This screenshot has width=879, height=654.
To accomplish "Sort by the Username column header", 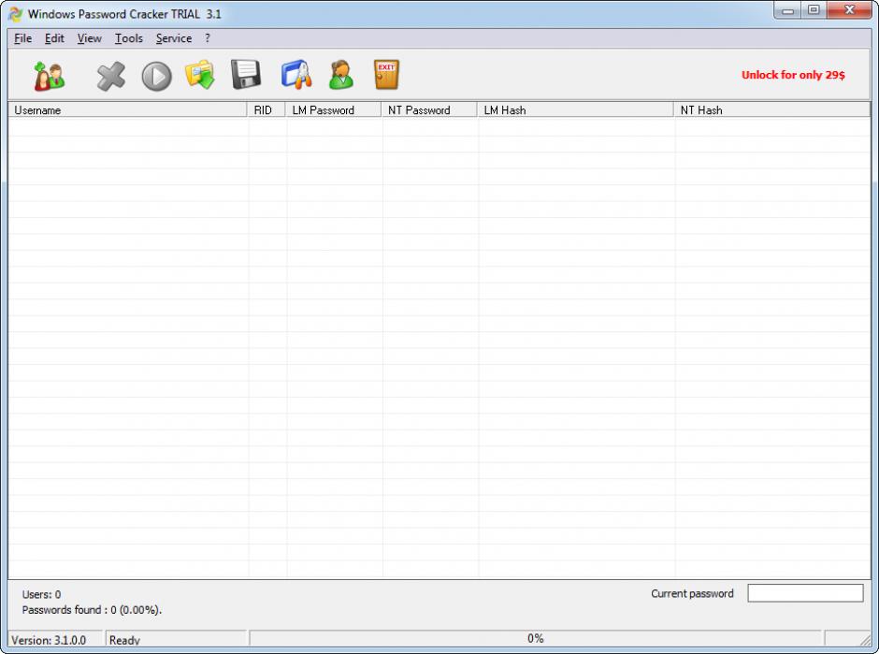I will (x=127, y=109).
